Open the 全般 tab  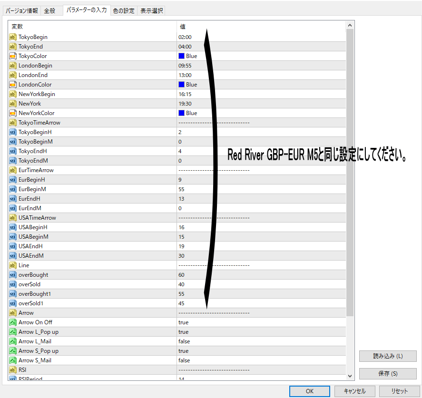click(50, 11)
